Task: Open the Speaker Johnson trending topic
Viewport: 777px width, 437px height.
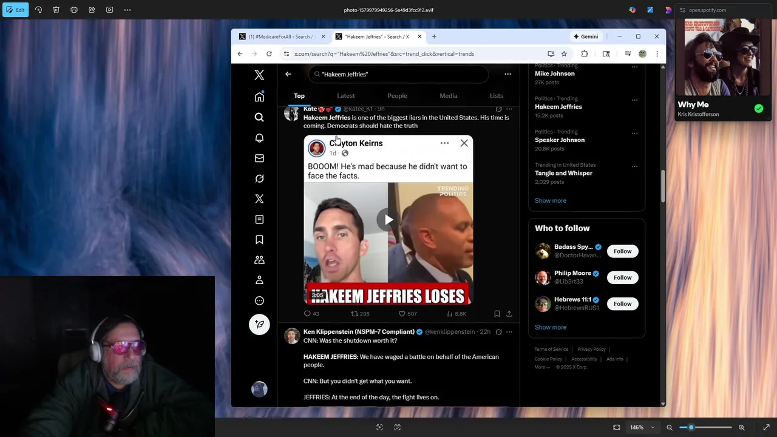Action: pos(560,140)
